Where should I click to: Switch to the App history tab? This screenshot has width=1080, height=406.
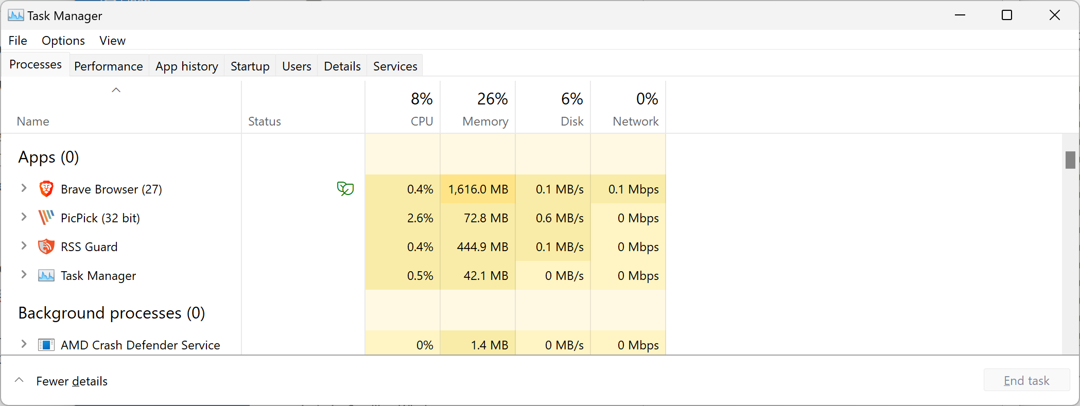(187, 66)
